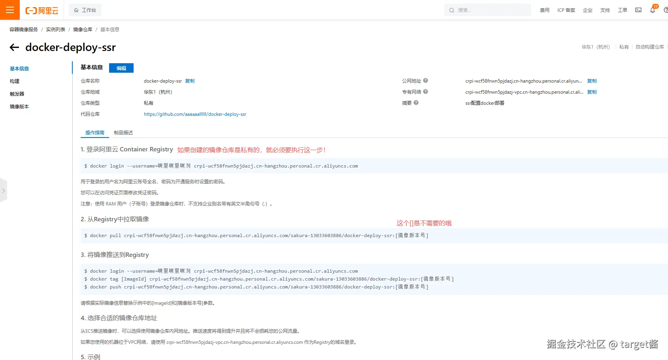Click the Alibaba Cloud logo
Screen dimensions: 668x360
[x=42, y=10]
